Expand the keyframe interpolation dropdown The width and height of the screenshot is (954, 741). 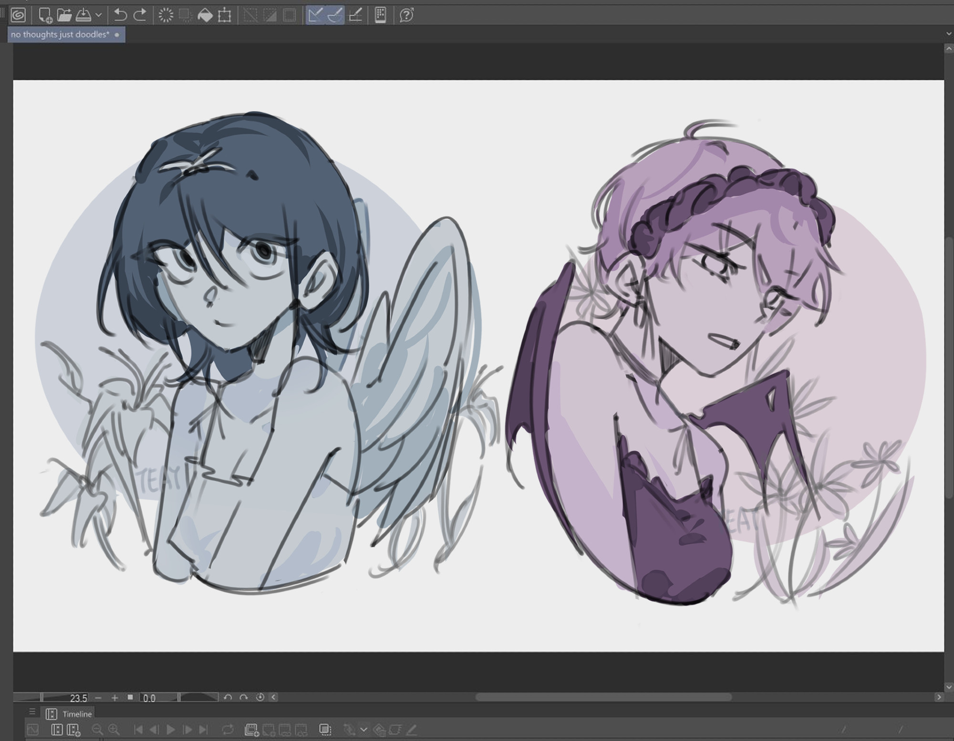[x=364, y=730]
